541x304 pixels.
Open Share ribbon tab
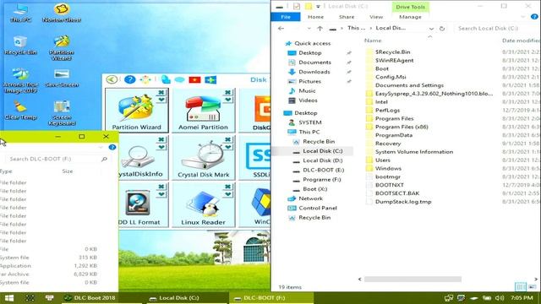pos(347,17)
